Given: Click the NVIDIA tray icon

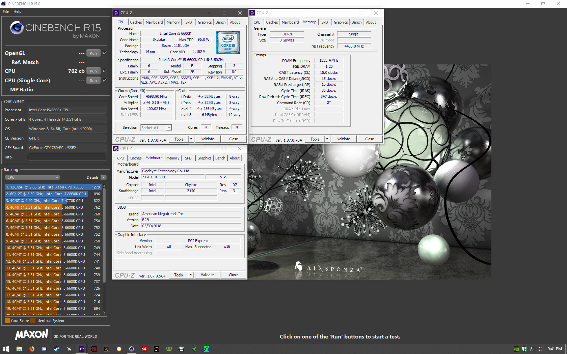Looking at the screenshot, I should click(516, 349).
